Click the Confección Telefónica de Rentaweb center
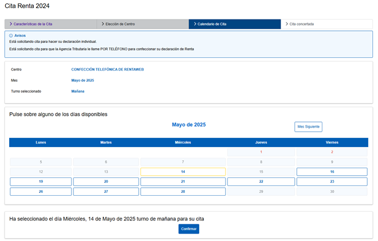The width and height of the screenshot is (378, 241). pyautogui.click(x=107, y=69)
